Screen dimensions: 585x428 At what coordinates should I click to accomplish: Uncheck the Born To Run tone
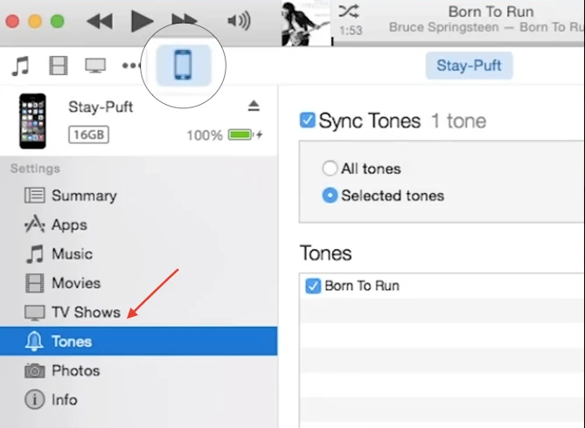314,286
